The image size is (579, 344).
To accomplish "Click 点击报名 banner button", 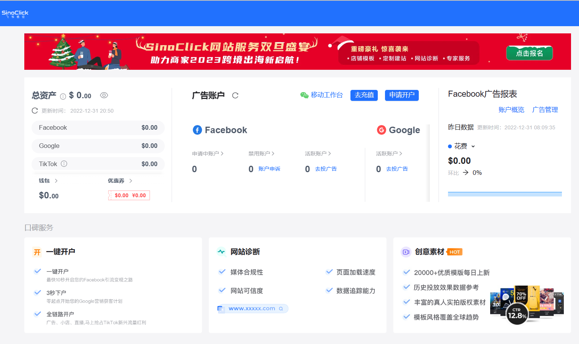I will pos(529,53).
